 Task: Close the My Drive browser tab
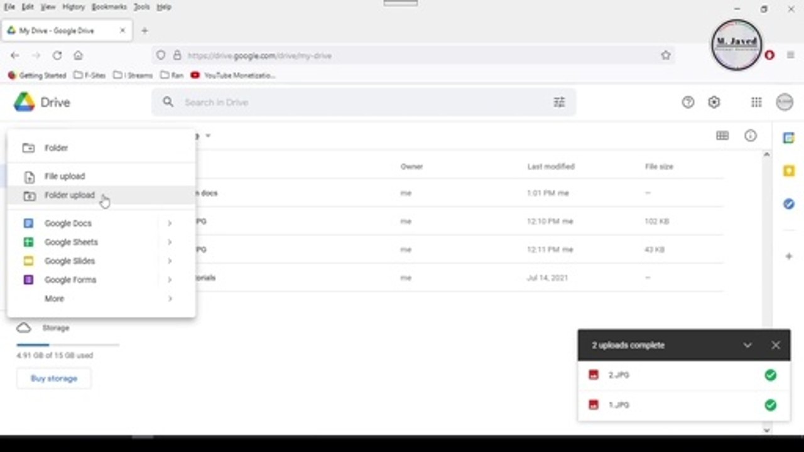(x=122, y=30)
